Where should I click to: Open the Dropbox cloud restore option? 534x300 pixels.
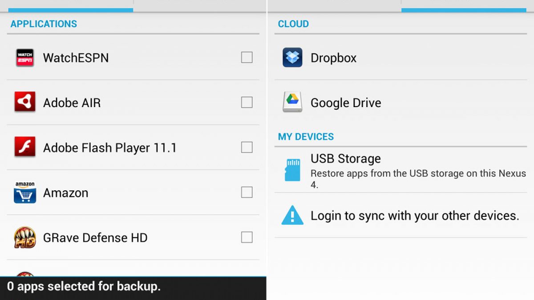(334, 58)
